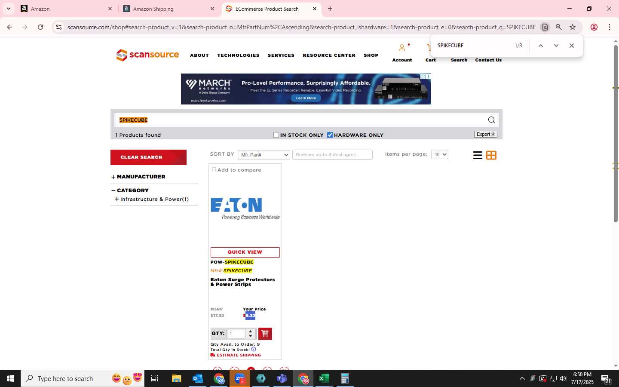Switch to the Amazon tab
The height and width of the screenshot is (387, 619).
click(x=66, y=9)
